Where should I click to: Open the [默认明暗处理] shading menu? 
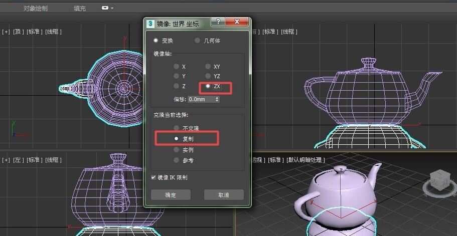[x=306, y=160]
